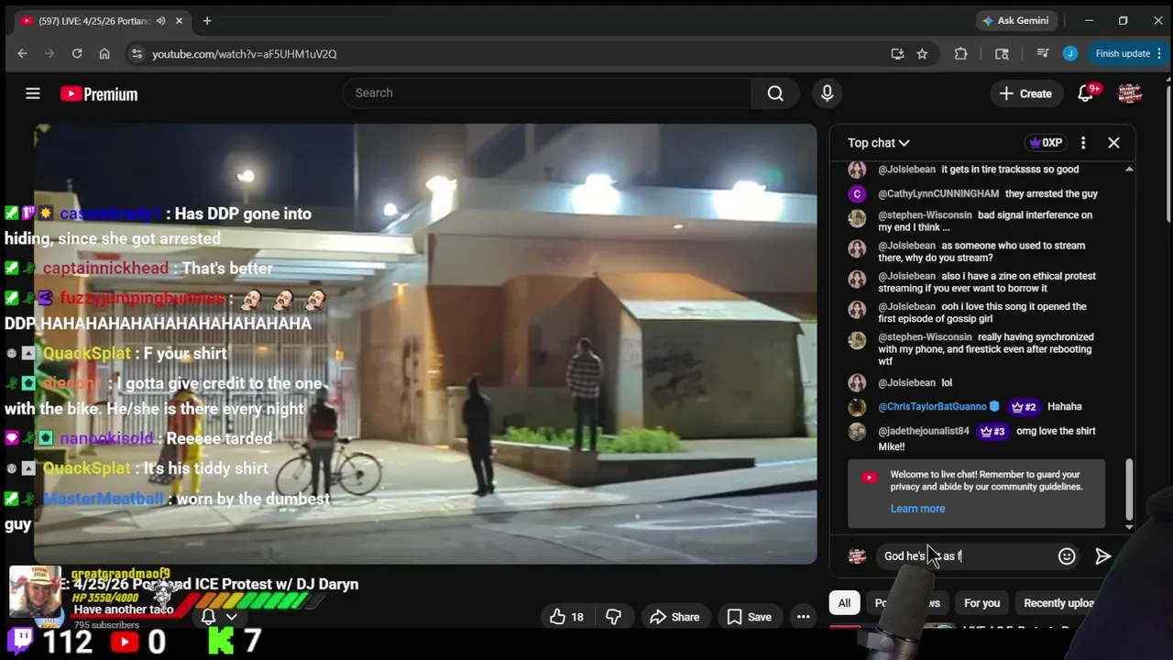This screenshot has width=1173, height=660.
Task: Dislike the video
Action: (613, 617)
